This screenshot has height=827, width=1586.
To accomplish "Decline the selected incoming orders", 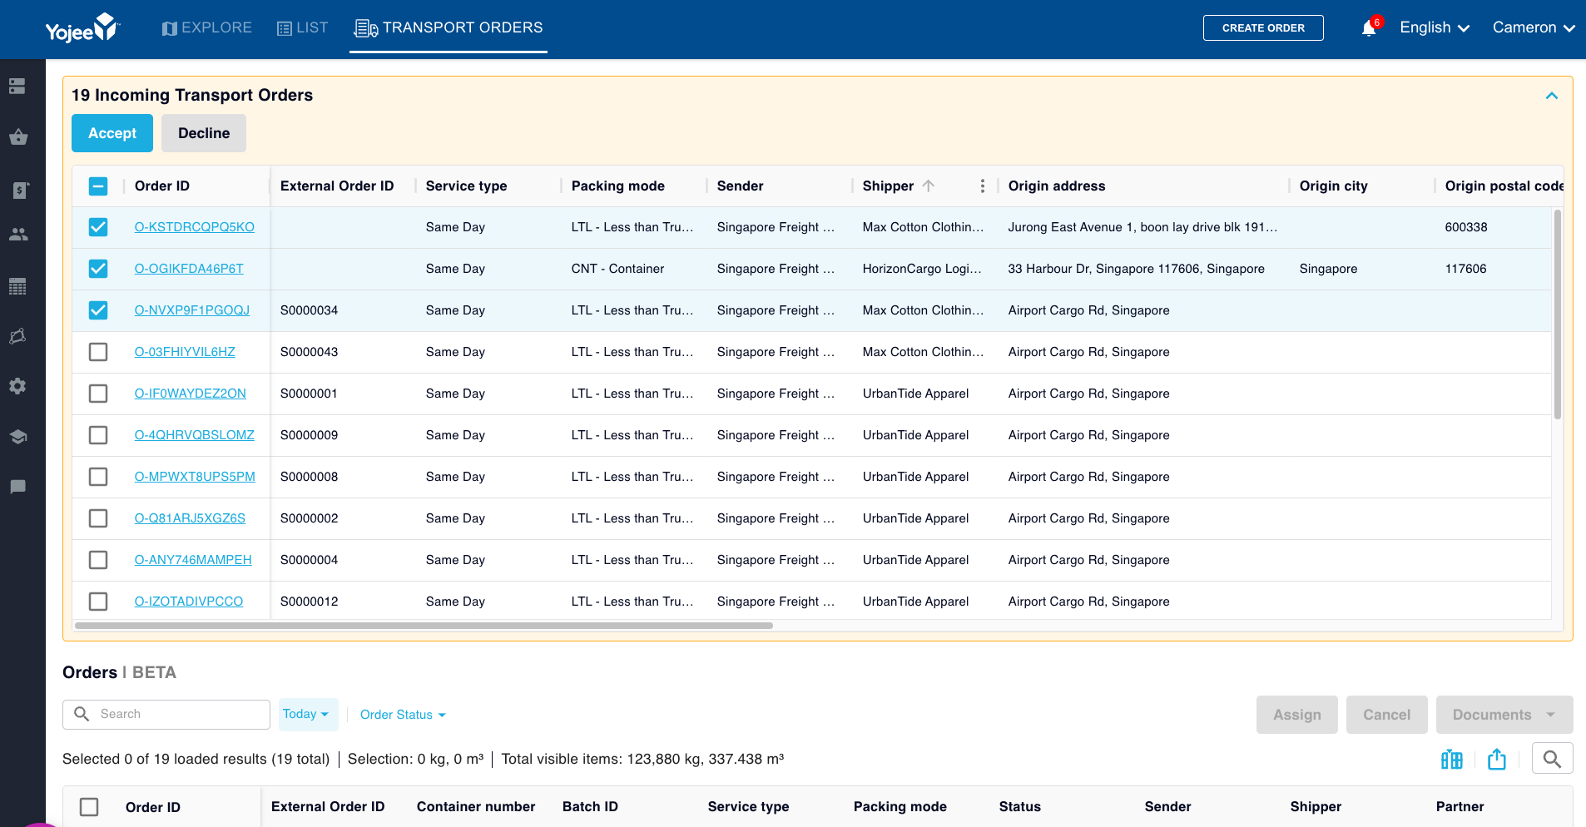I will (x=204, y=133).
